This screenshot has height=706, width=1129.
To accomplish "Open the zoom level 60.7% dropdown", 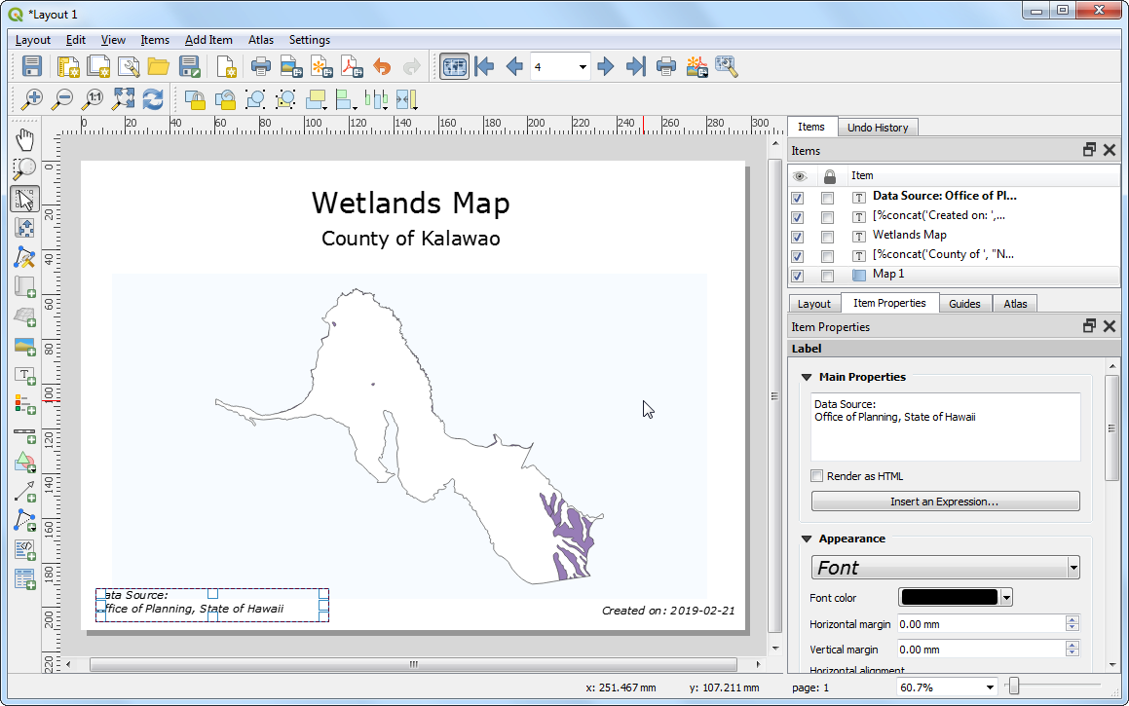I will click(x=989, y=687).
